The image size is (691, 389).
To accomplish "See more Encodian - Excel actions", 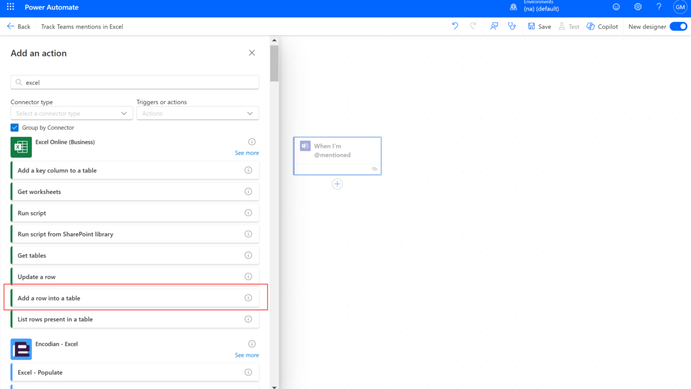I will [247, 355].
